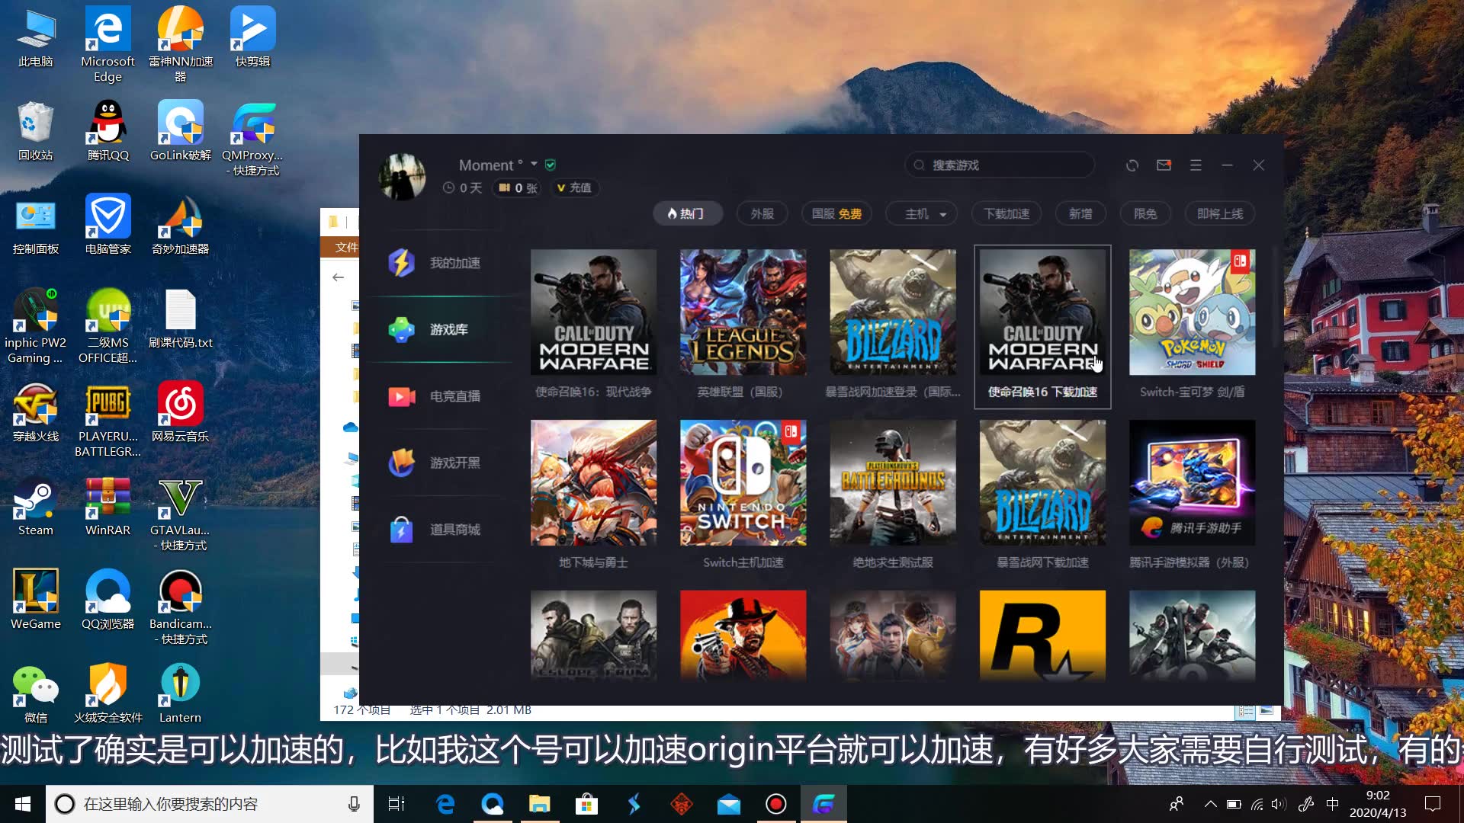Click the taskbar search box

pos(210,804)
